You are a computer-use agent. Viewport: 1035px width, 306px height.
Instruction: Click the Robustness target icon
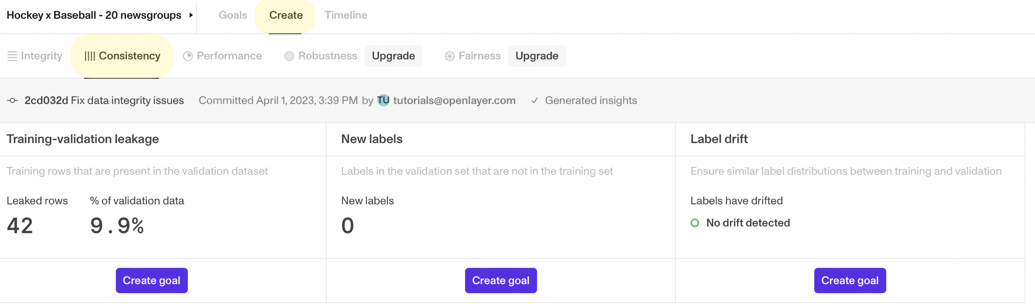point(289,56)
